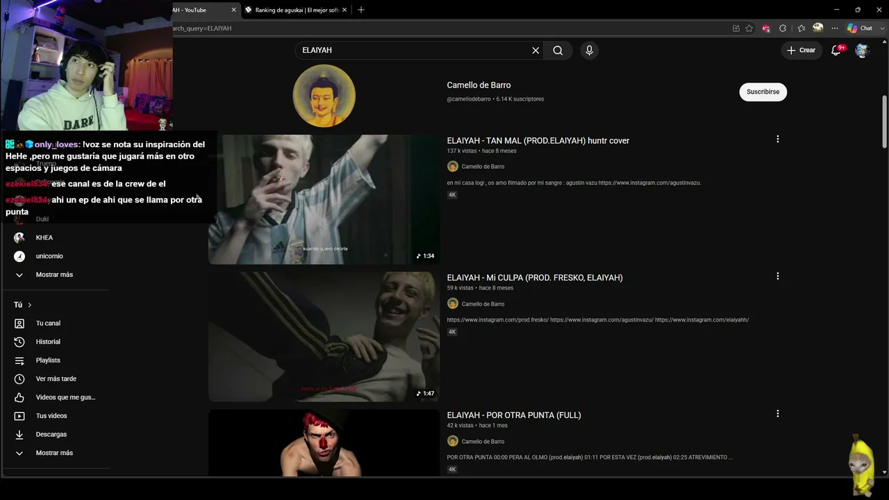Visit Camello de Barro under Mi CULPA video
Viewport: 889px width, 500px height.
point(483,304)
